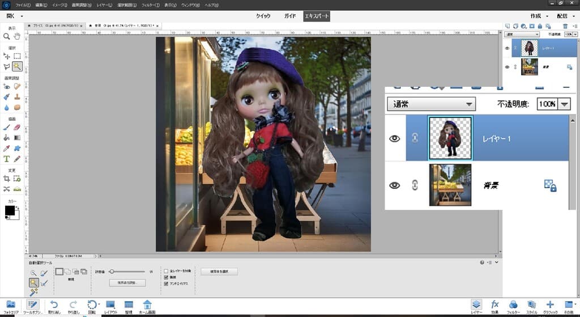Open the 効果 fx effects panel
580x317 pixels.
(x=494, y=305)
